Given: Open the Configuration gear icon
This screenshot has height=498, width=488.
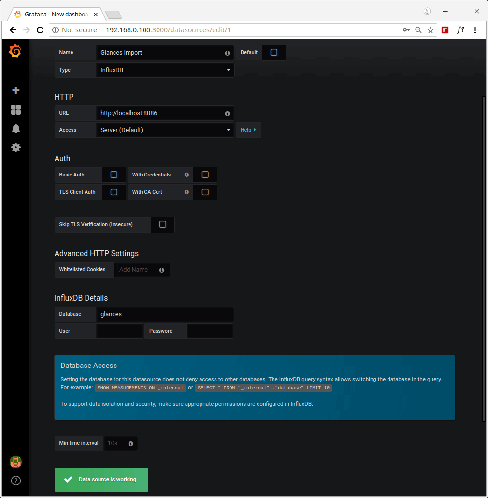Looking at the screenshot, I should [x=16, y=147].
